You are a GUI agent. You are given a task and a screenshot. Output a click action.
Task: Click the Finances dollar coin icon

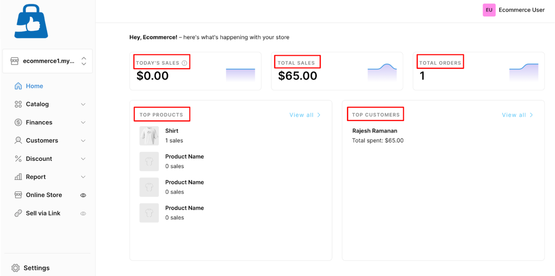18,122
